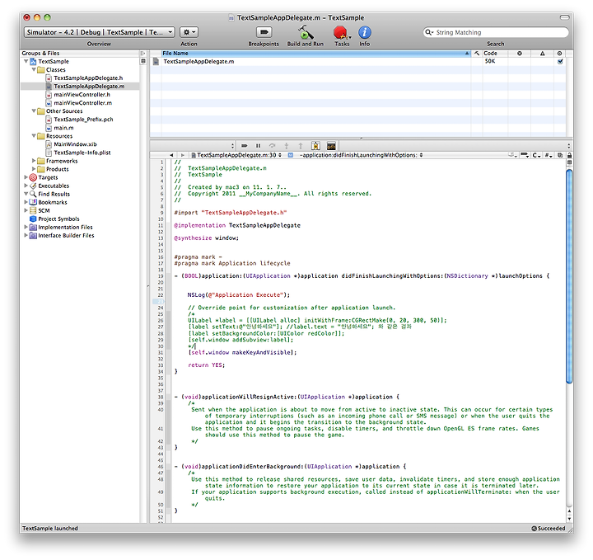Expand the SCM group

[x=26, y=210]
